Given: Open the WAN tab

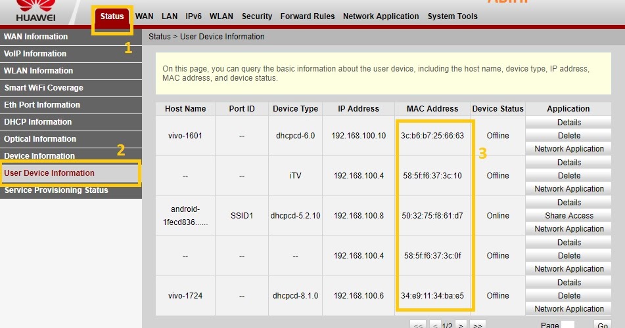Looking at the screenshot, I should [145, 16].
